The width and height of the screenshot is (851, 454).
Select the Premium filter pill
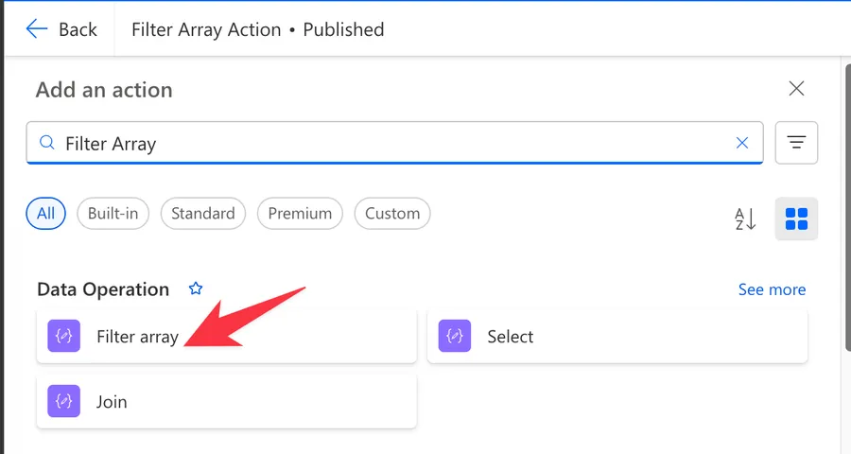[x=300, y=213]
